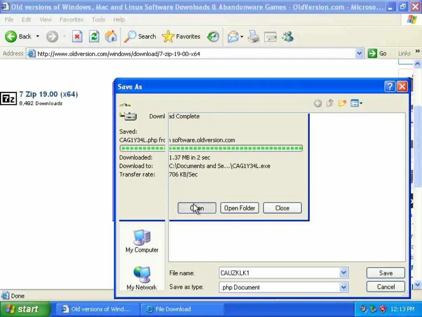Click the Messenger icon in the toolbar

288,36
